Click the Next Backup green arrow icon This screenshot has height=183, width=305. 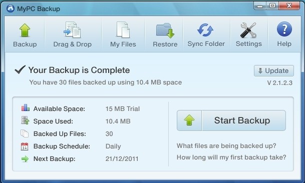(25, 159)
